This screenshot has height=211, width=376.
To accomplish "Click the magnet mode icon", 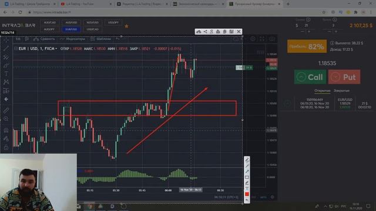I will [6, 130].
